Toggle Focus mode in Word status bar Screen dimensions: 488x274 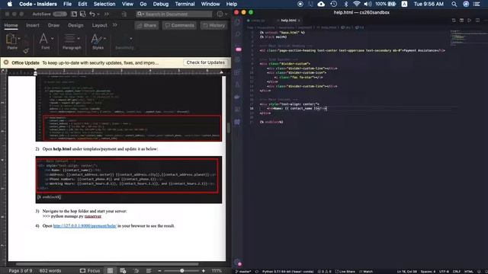pyautogui.click(x=90, y=271)
